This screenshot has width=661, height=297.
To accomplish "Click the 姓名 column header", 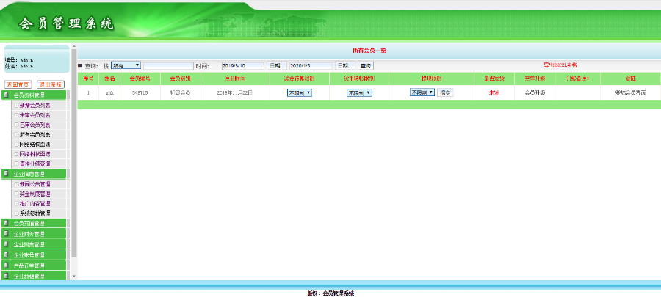I will pos(109,78).
